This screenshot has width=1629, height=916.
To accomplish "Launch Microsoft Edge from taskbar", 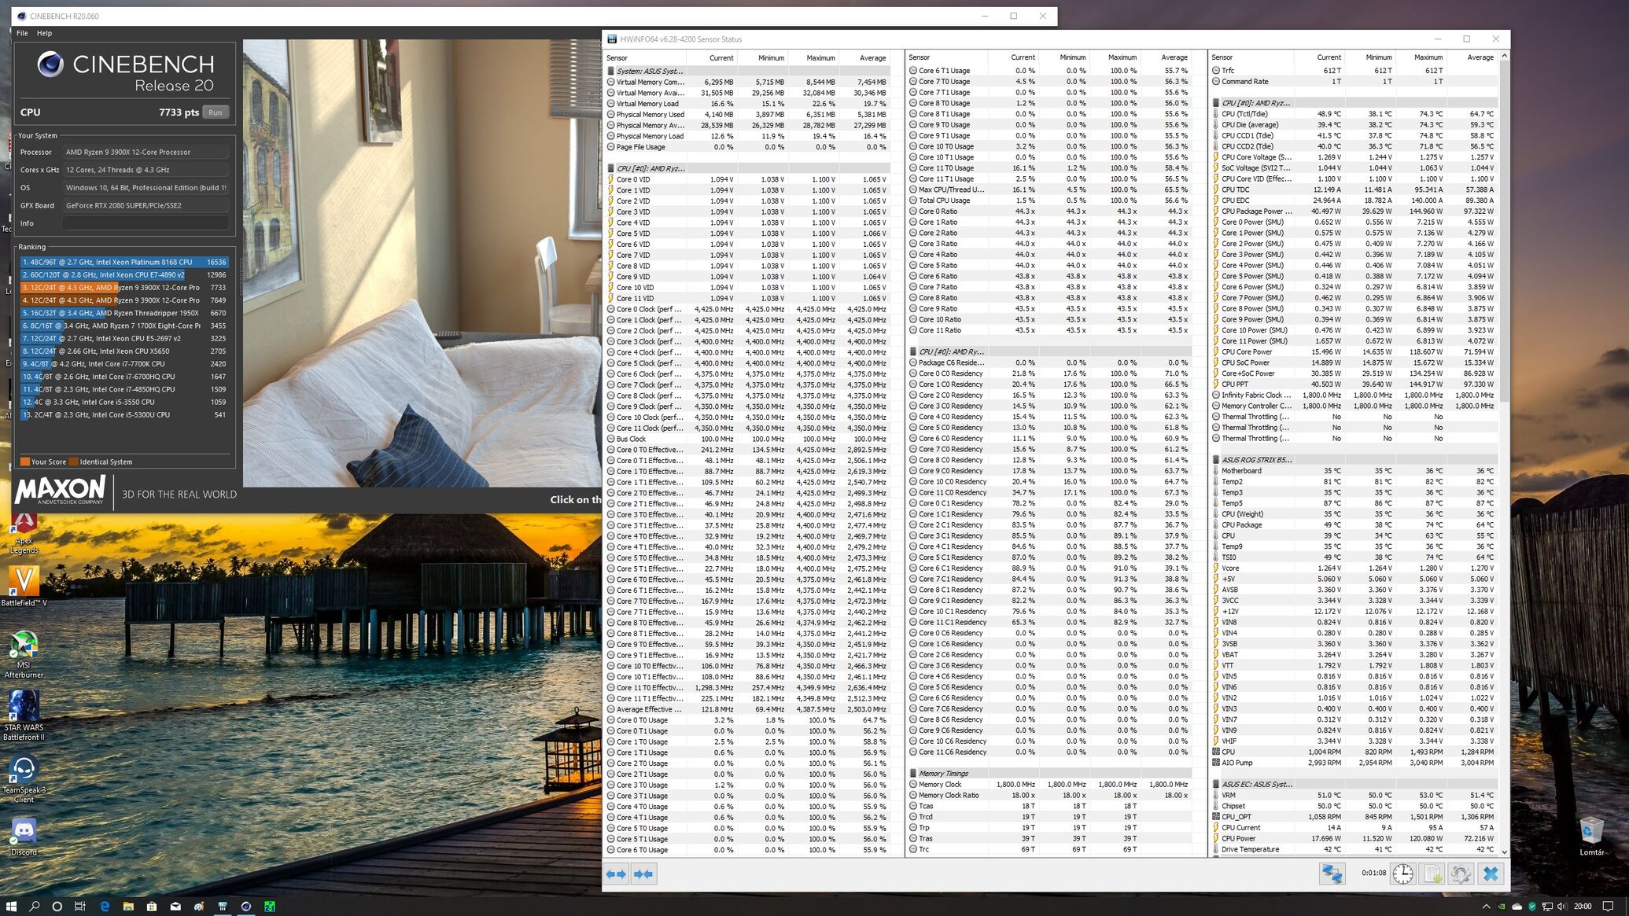I will click(x=105, y=906).
